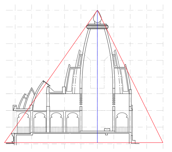Select the flat ribbed disc below the finial
The width and height of the screenshot is (172, 152).
click(x=97, y=26)
